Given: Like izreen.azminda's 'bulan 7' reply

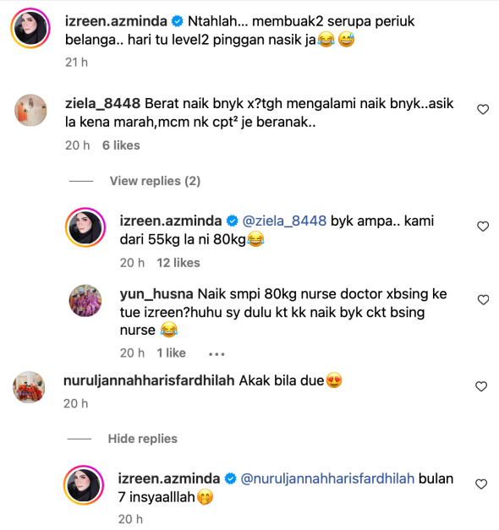Looking at the screenshot, I should click(x=481, y=484).
